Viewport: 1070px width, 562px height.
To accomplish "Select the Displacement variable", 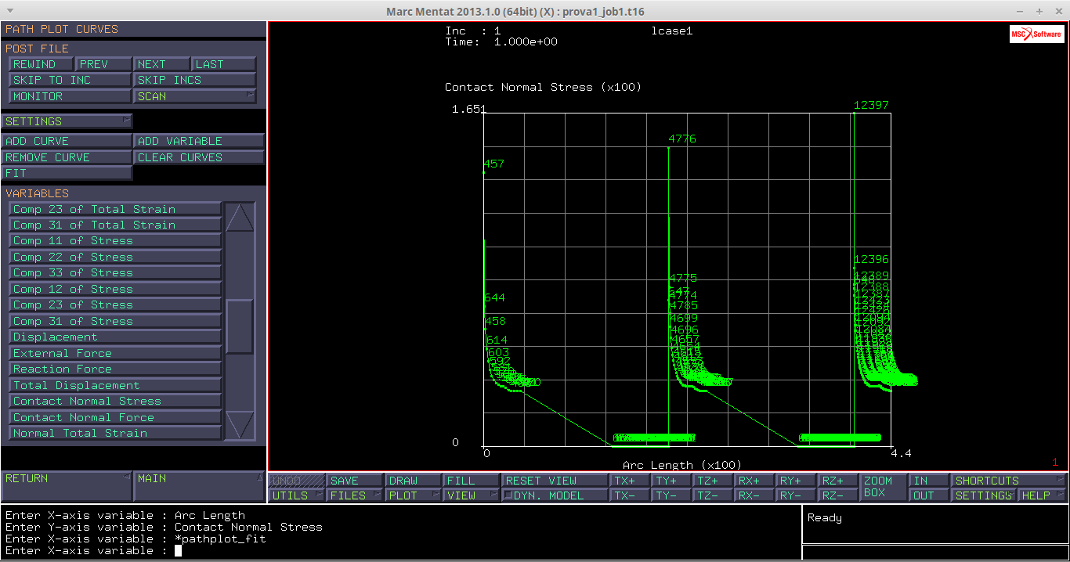I will [116, 337].
